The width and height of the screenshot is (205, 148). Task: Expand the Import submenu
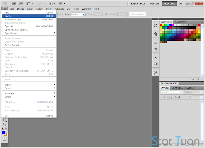click(x=29, y=85)
